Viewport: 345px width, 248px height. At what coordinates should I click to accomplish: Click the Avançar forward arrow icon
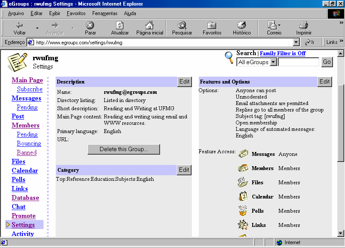point(55,25)
